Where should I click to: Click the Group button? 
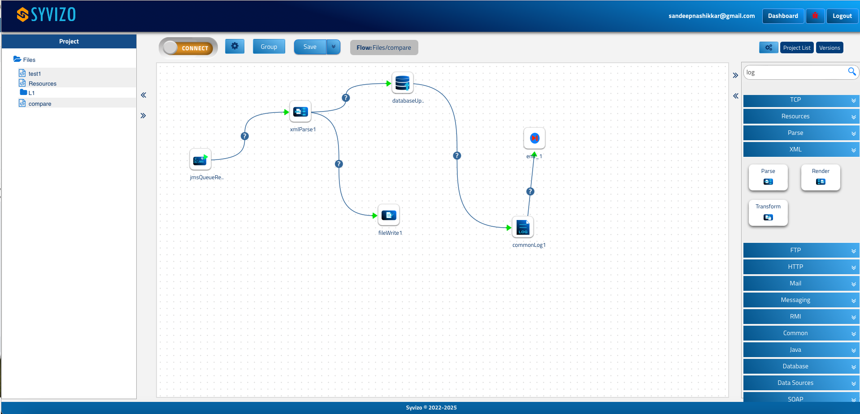(269, 47)
